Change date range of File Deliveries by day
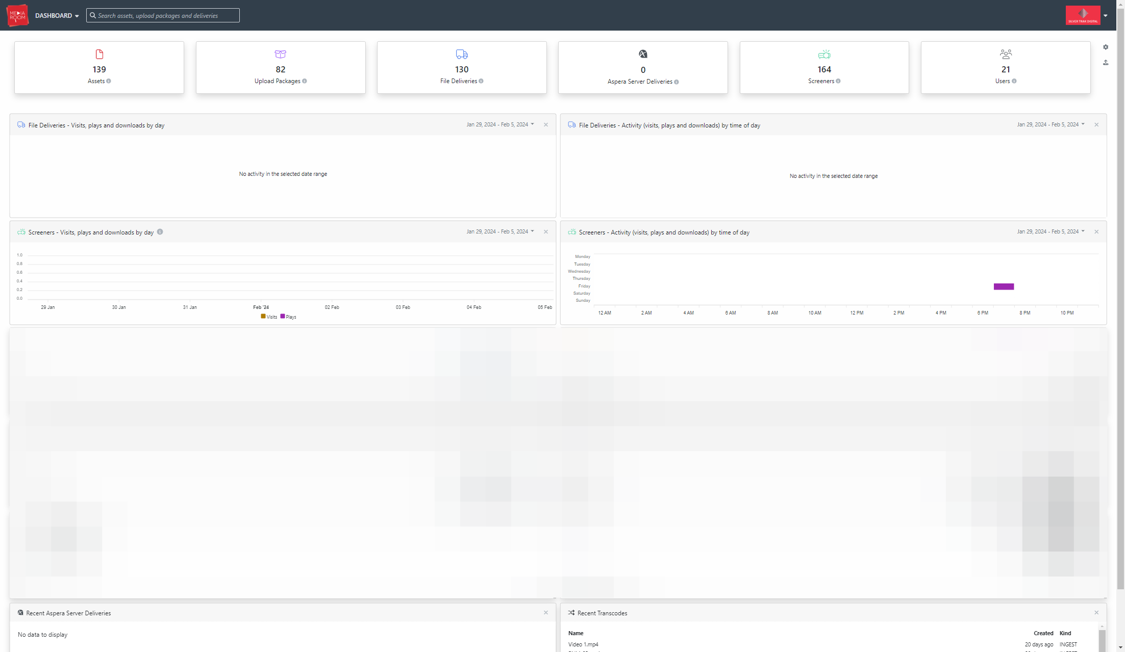Viewport: 1125px width, 652px height. coord(500,124)
